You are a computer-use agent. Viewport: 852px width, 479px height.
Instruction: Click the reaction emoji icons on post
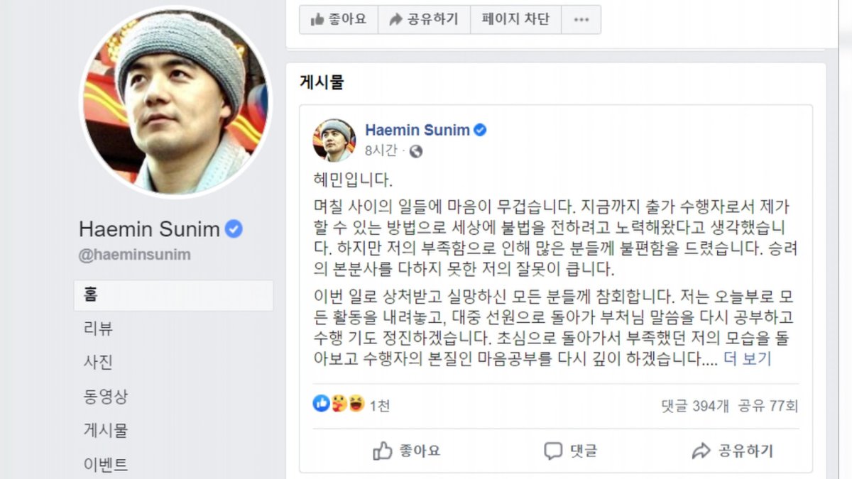point(338,404)
